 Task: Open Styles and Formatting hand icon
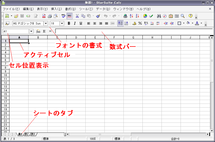click(x=7, y=24)
